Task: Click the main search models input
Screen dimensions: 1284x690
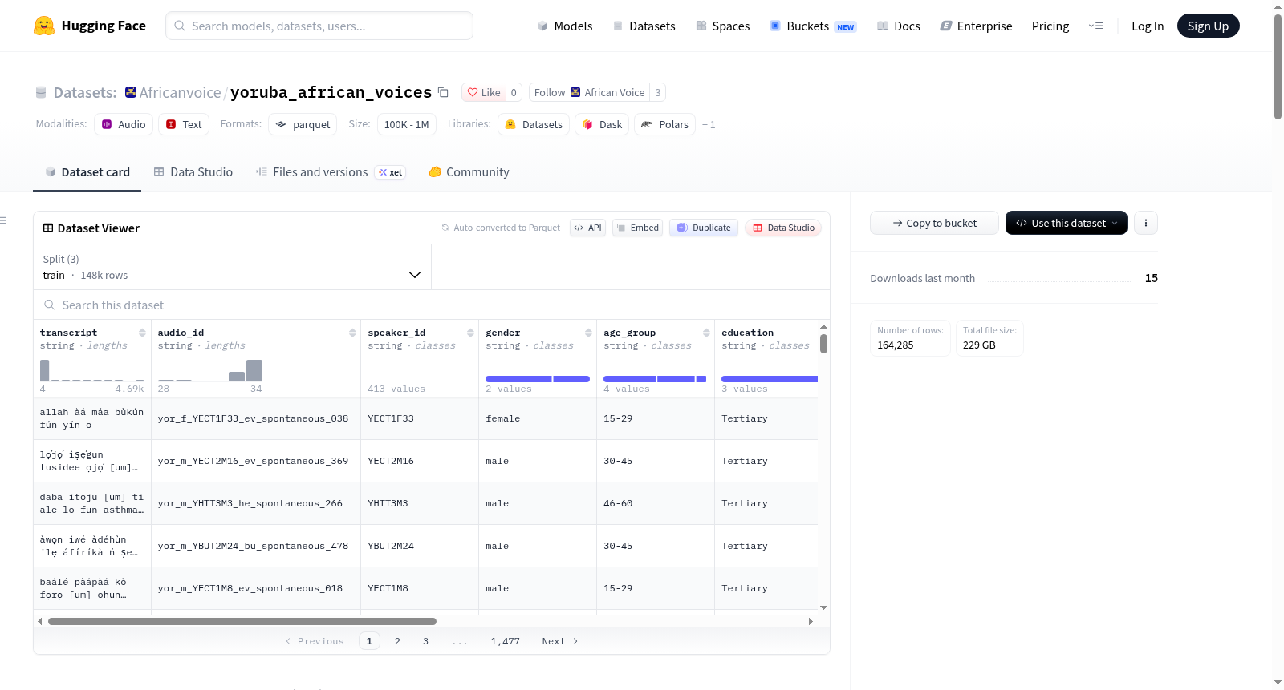Action: point(319,26)
